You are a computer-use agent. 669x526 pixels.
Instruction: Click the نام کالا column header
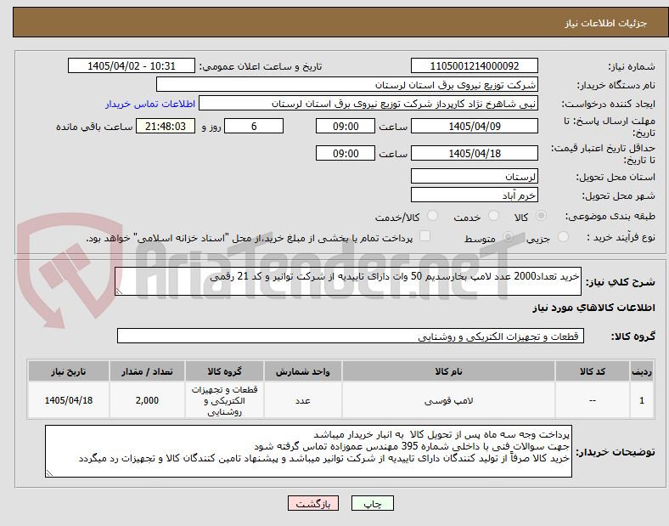tap(448, 371)
